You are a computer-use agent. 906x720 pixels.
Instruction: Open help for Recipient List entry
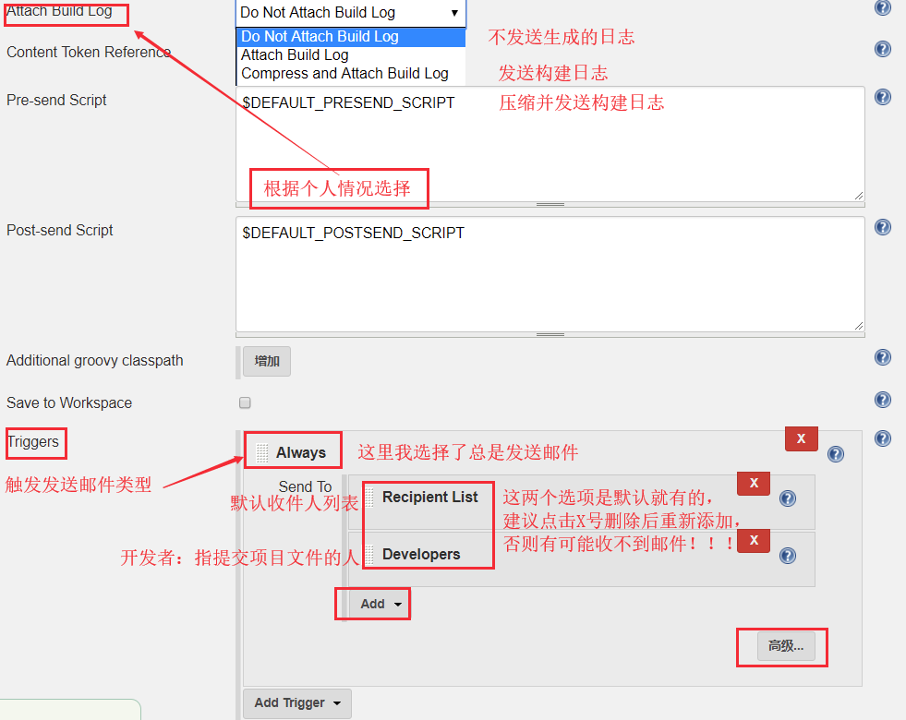coord(788,498)
